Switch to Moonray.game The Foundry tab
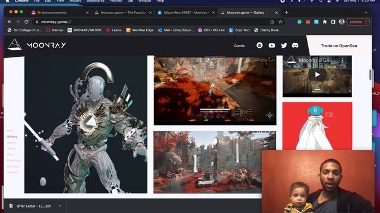Screen dimensions: 380x213 pos(123,12)
